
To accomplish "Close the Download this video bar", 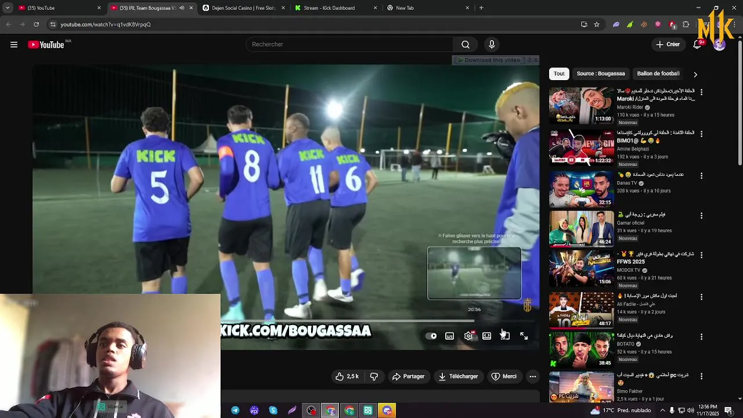I will [535, 60].
